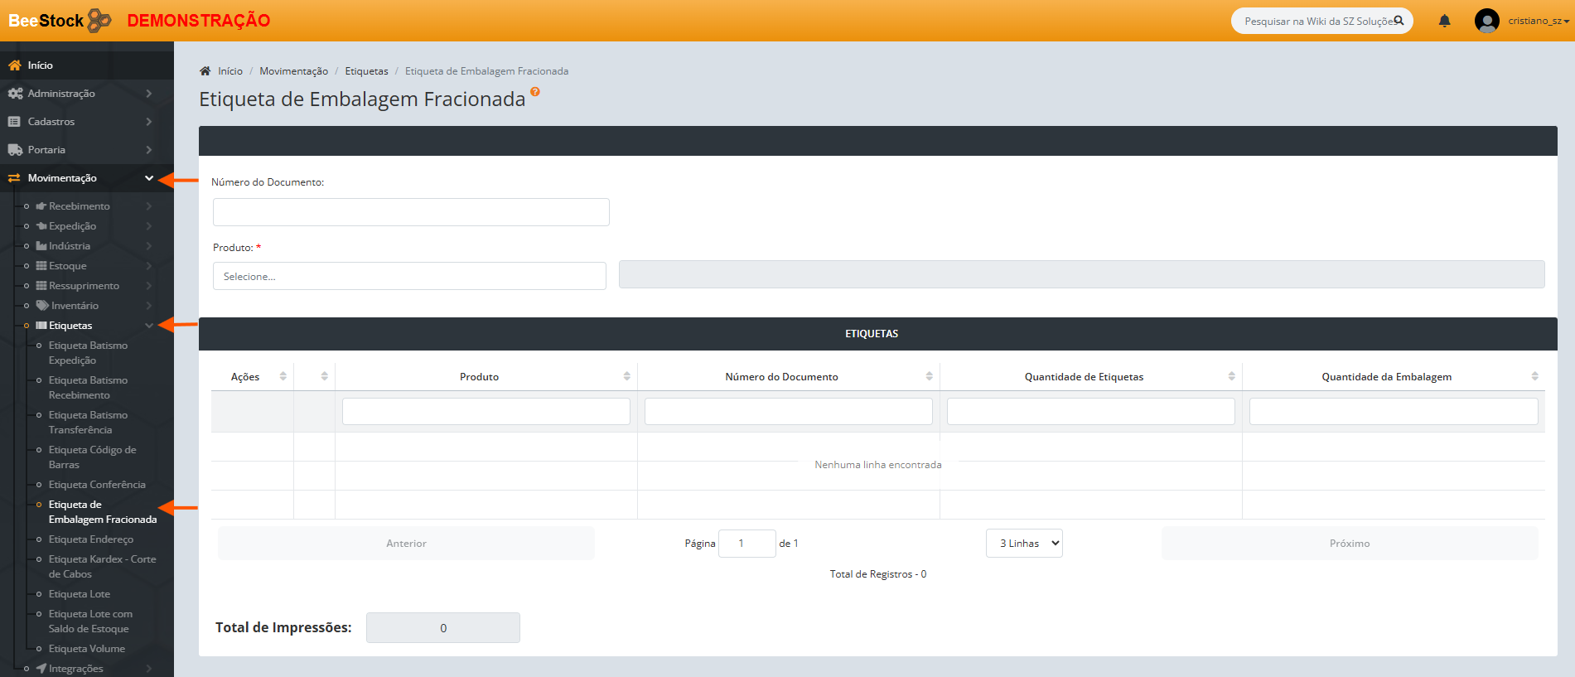Image resolution: width=1575 pixels, height=677 pixels.
Task: Click the Produto column filter field
Action: coord(486,412)
